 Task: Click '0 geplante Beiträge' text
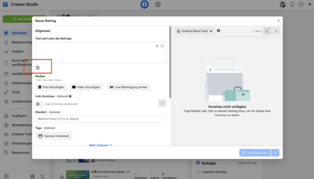click(x=214, y=172)
